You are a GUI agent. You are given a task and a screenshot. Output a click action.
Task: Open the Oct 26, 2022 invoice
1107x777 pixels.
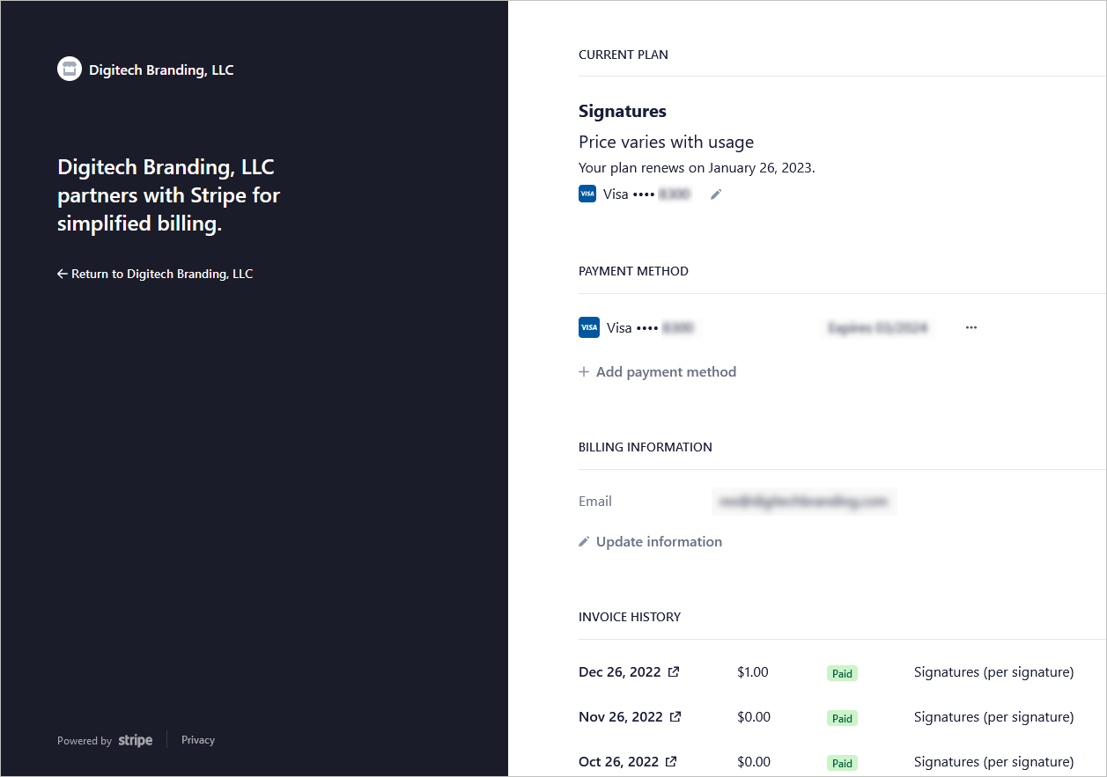coord(628,762)
